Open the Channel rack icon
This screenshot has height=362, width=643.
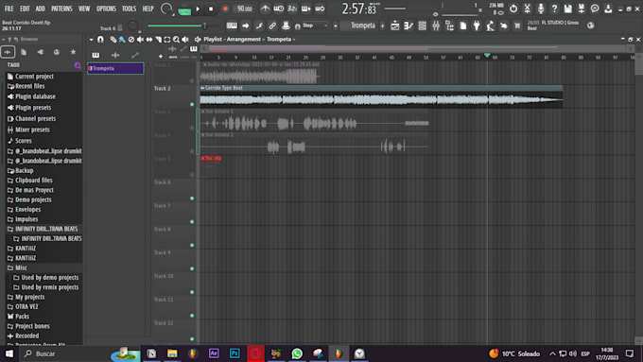(x=422, y=26)
